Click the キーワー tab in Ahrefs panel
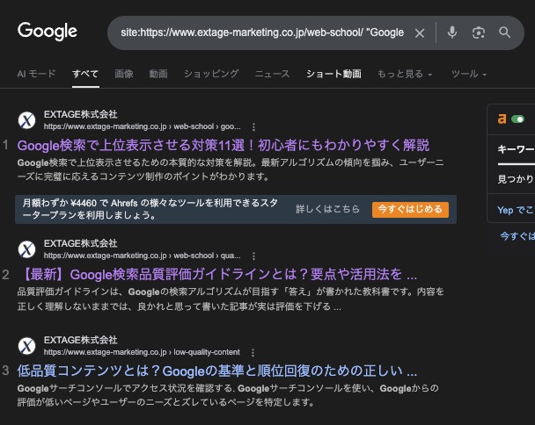Image resolution: width=535 pixels, height=425 pixels. point(516,149)
